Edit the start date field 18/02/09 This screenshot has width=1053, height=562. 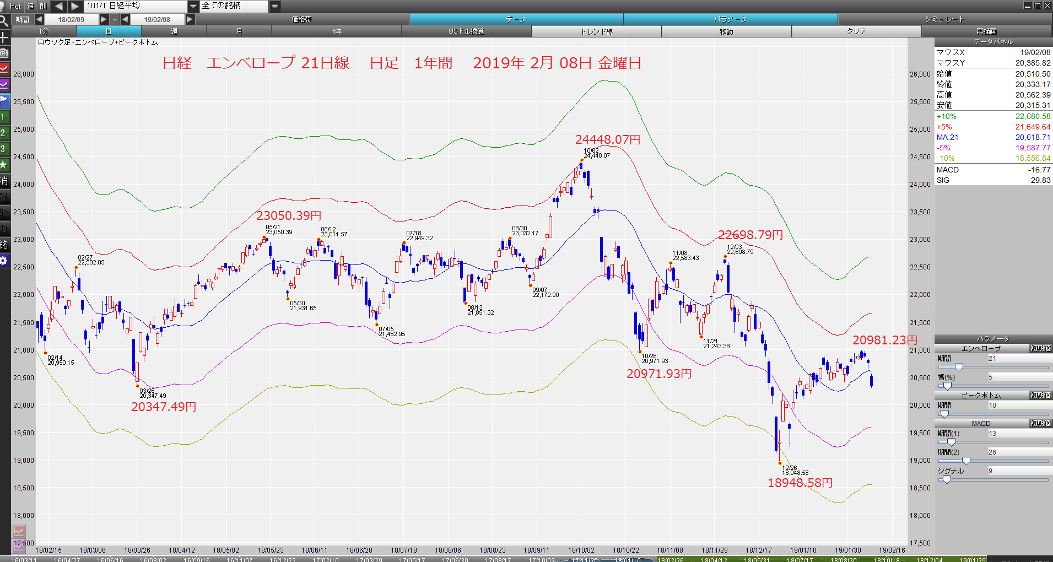pyautogui.click(x=72, y=19)
